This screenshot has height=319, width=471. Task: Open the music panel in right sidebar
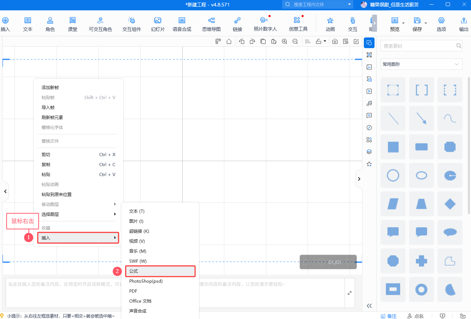tap(369, 103)
